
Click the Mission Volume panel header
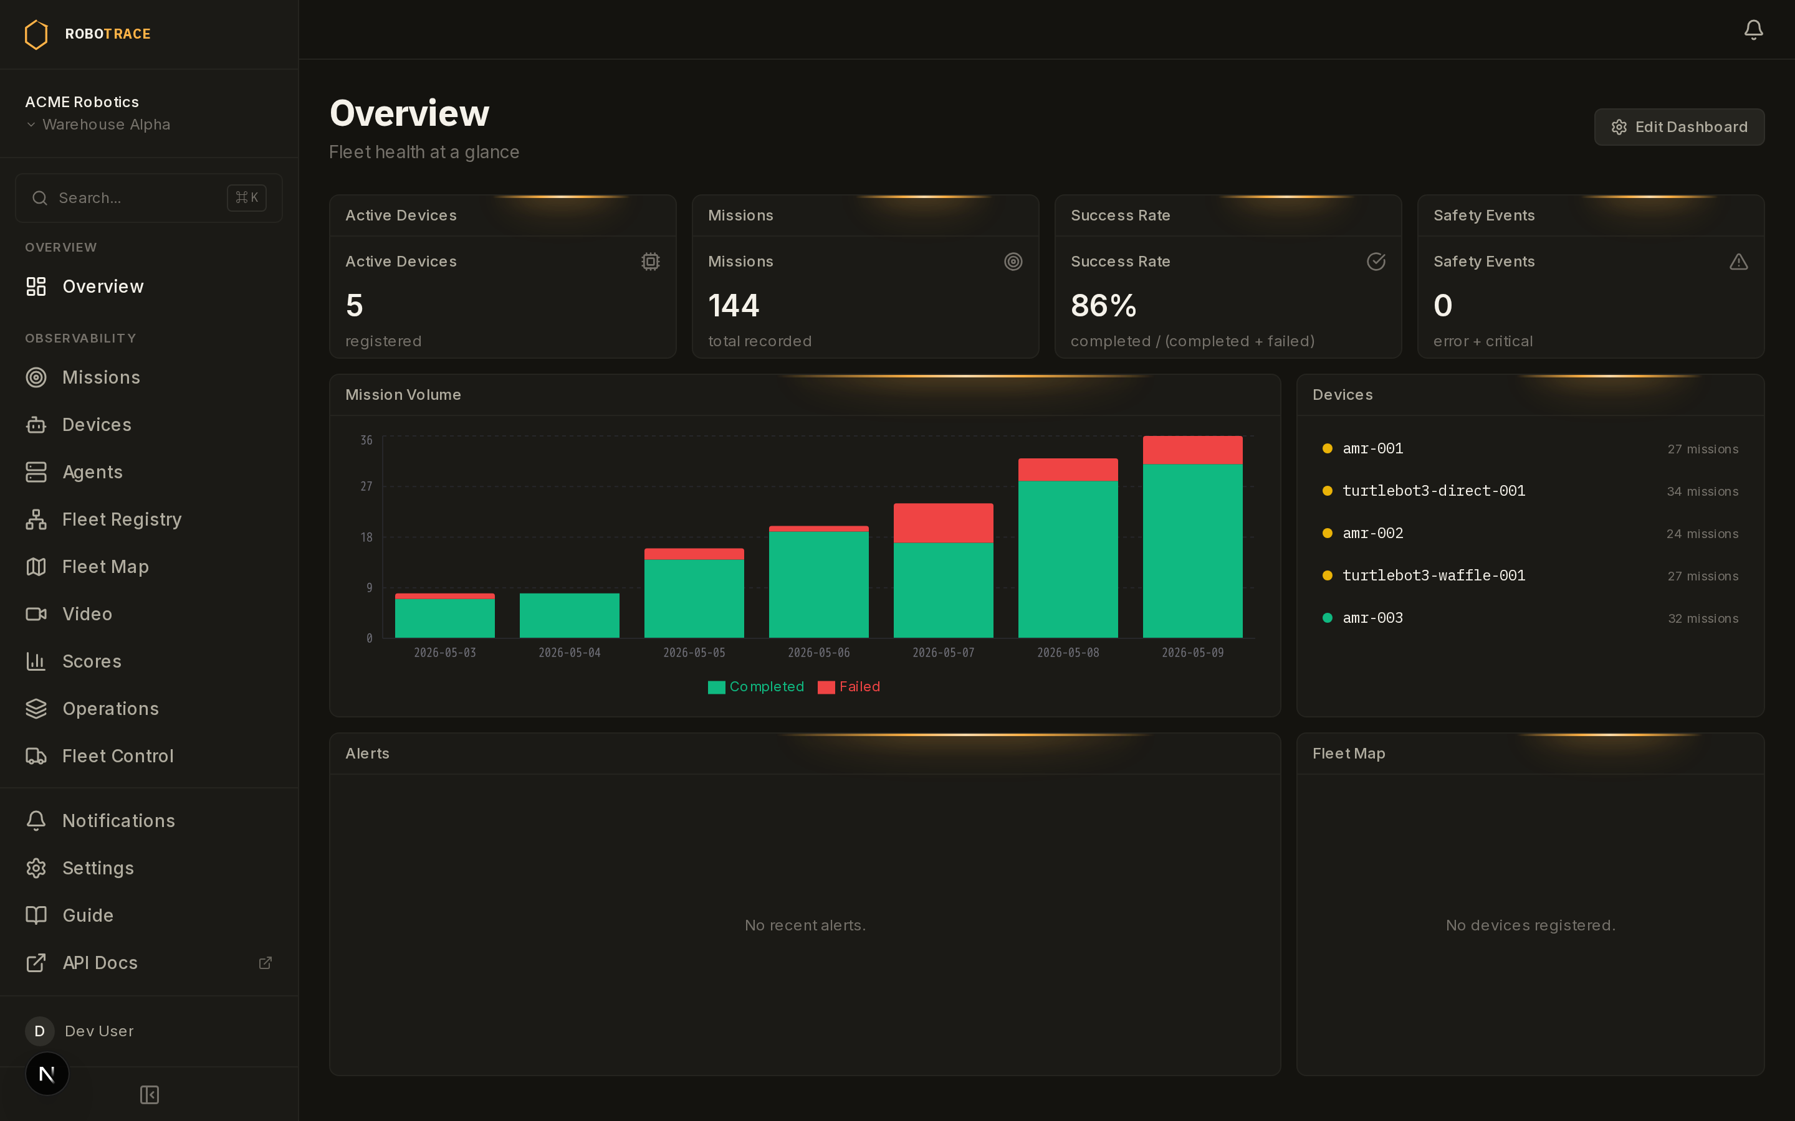pyautogui.click(x=805, y=395)
